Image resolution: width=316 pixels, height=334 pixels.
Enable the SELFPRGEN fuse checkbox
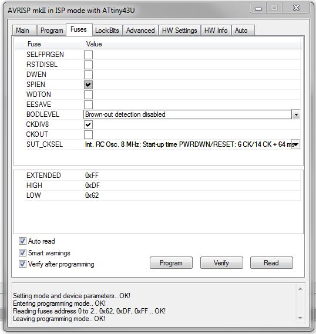(88, 55)
